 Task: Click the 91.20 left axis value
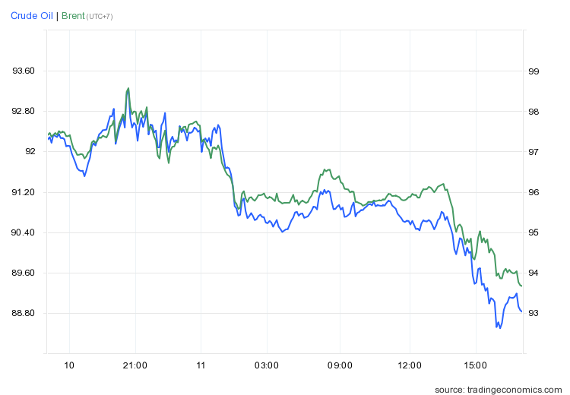(23, 192)
